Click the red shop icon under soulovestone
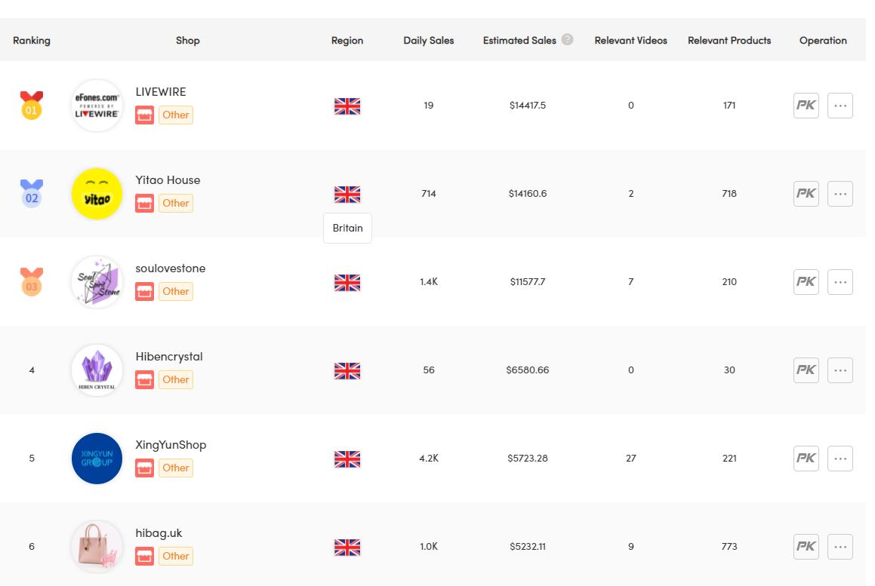 144,291
